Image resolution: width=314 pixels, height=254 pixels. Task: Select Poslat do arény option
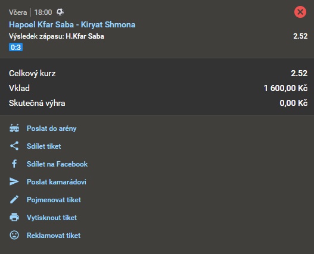tap(51, 128)
